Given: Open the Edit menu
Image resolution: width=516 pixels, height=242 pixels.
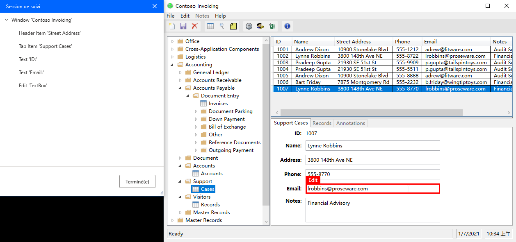Looking at the screenshot, I should [185, 16].
